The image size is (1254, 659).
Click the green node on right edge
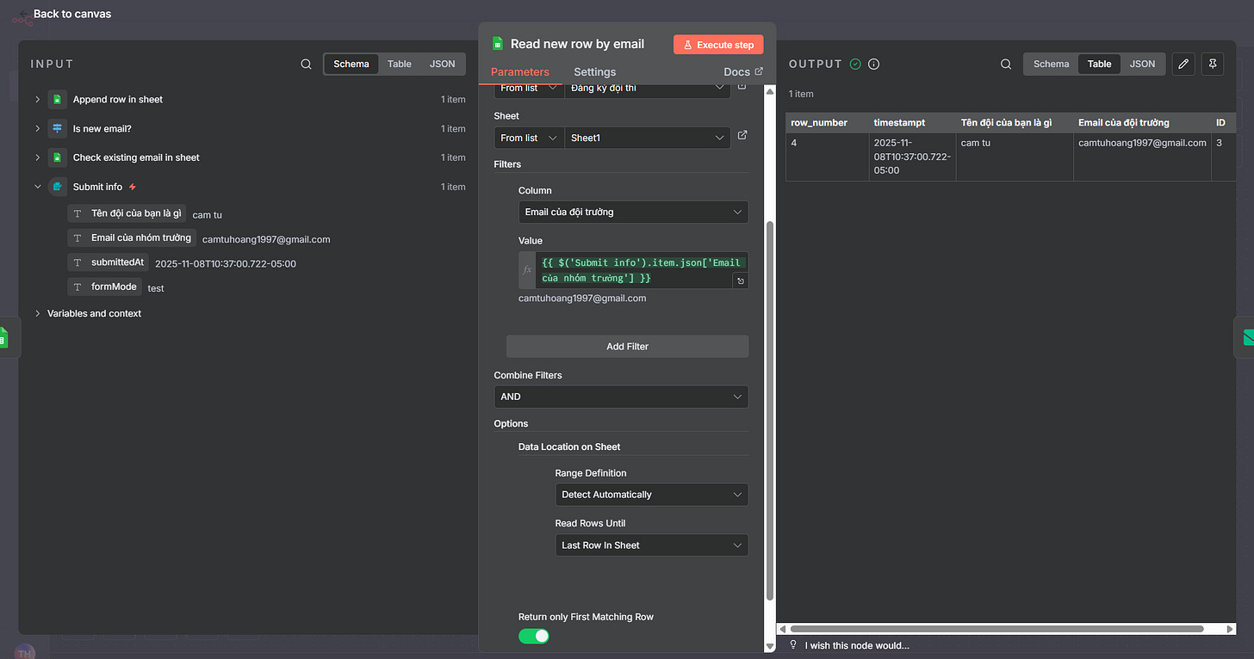(x=1245, y=336)
